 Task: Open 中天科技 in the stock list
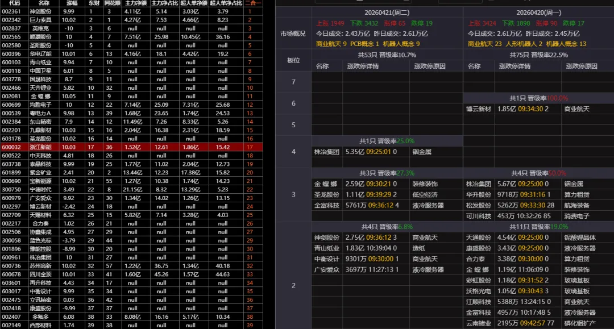(x=41, y=155)
